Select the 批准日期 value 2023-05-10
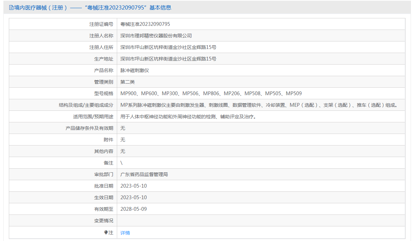The width and height of the screenshot is (414, 241). click(x=134, y=186)
